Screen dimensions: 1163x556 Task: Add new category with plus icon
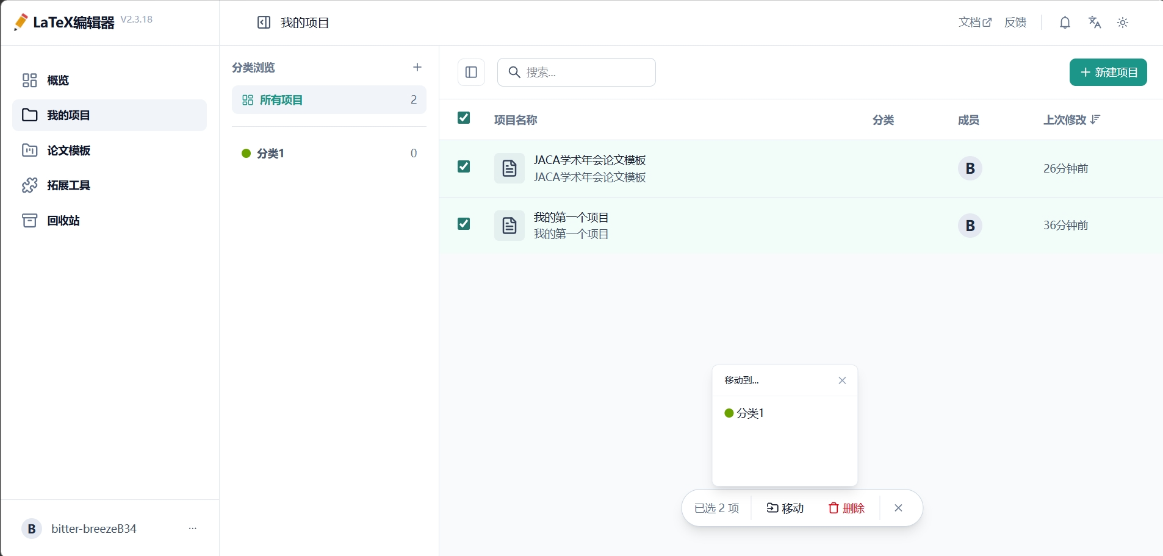pos(417,67)
